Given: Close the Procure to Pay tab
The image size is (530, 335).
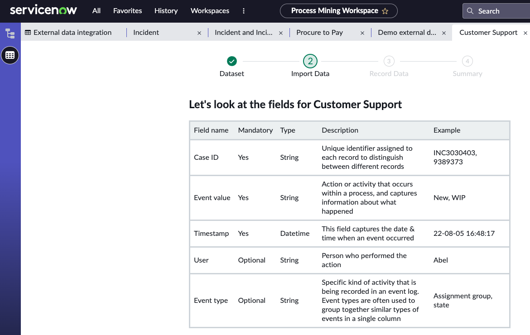Looking at the screenshot, I should tap(362, 33).
